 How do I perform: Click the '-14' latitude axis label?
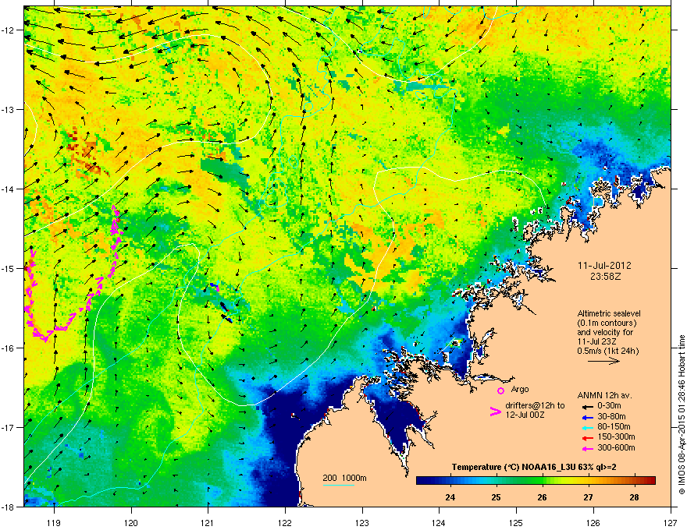pyautogui.click(x=8, y=189)
